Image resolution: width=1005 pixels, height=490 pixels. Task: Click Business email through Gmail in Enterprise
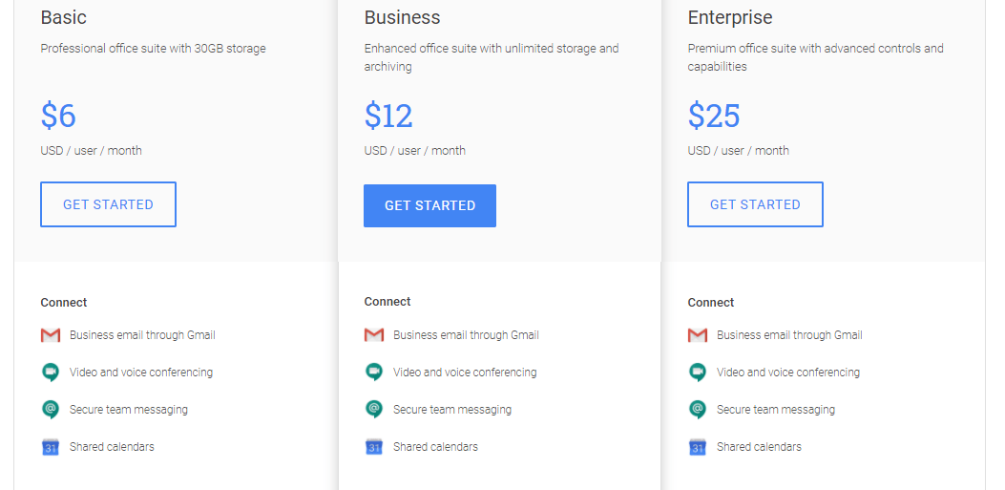(789, 335)
